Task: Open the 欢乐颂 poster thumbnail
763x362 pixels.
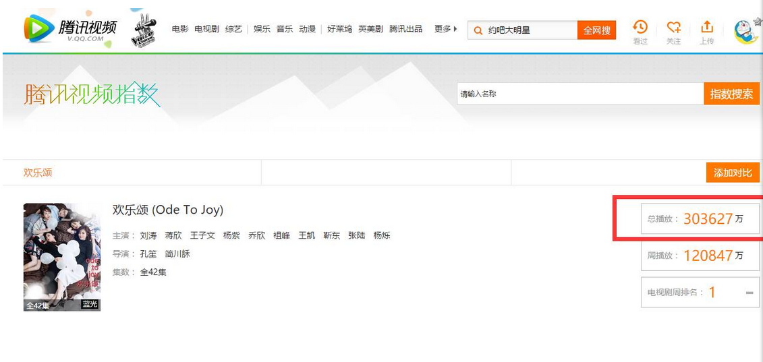Action: (62, 257)
